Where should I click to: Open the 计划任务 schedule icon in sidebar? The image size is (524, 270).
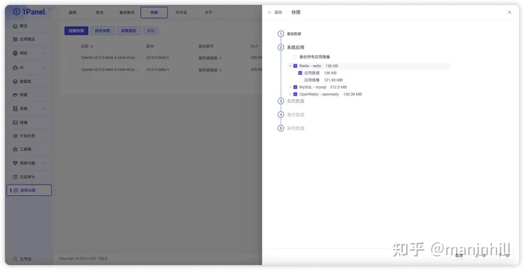(x=15, y=136)
